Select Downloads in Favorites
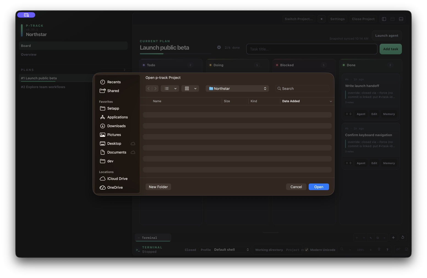The image size is (427, 278). tap(117, 126)
